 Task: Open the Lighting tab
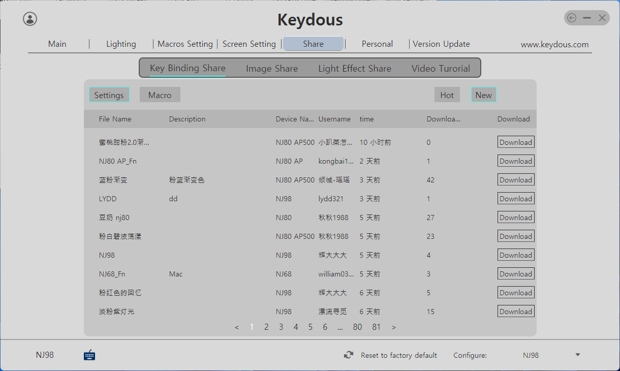[x=121, y=44]
